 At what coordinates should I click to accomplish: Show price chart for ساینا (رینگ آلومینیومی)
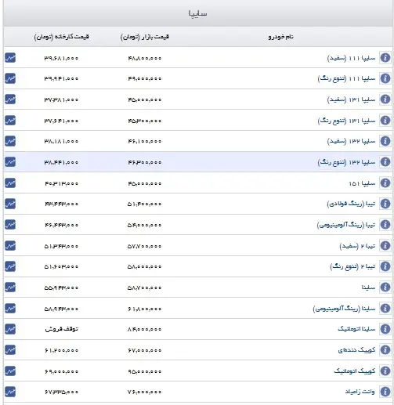coord(10,309)
